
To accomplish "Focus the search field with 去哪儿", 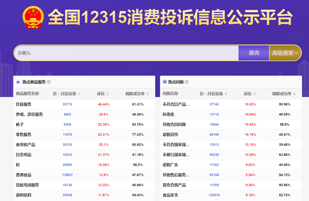I will pyautogui.click(x=126, y=53).
